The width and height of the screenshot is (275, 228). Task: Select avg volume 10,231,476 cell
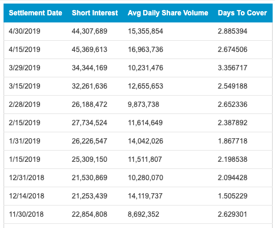tap(145, 68)
